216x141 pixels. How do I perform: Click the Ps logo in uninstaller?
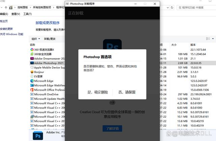[112, 44]
